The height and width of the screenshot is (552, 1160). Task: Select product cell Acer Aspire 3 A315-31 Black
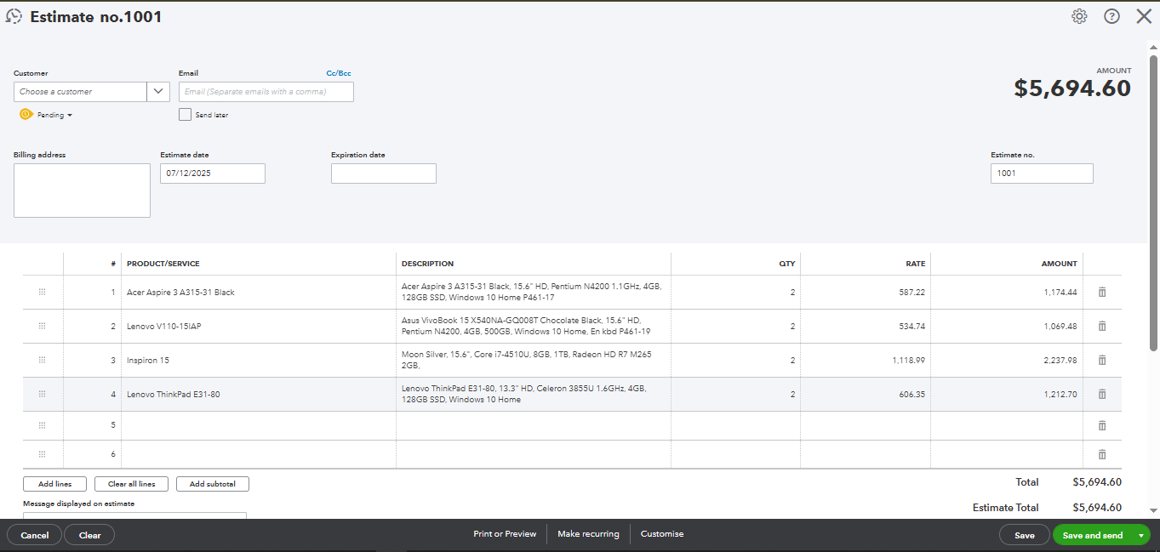tap(259, 292)
